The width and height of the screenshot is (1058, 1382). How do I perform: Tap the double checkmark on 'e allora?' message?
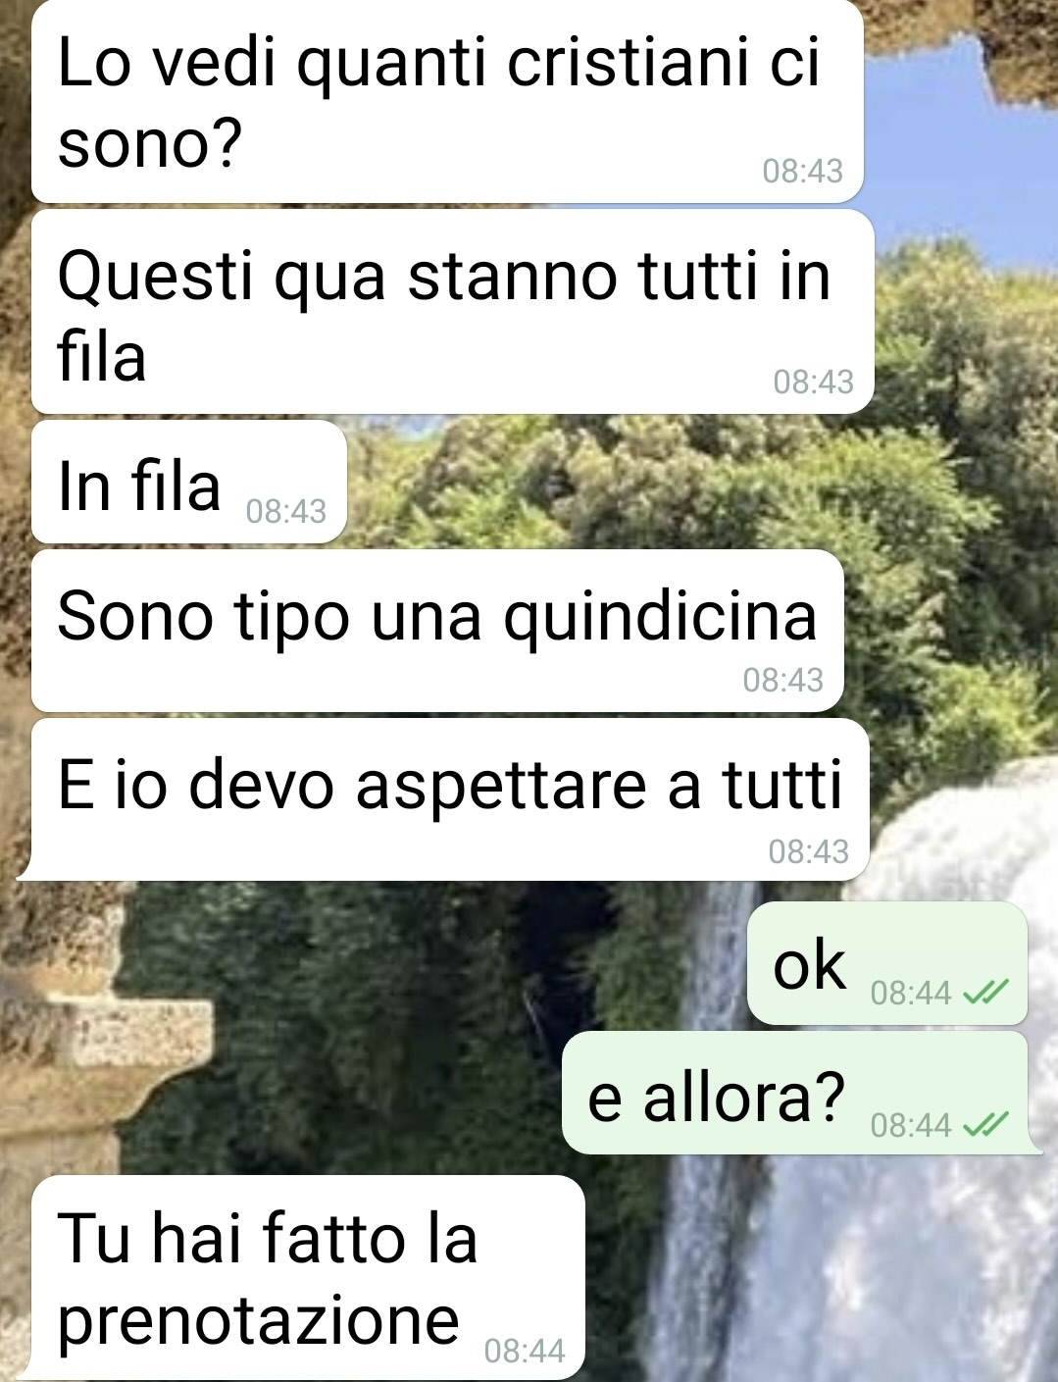[984, 1124]
